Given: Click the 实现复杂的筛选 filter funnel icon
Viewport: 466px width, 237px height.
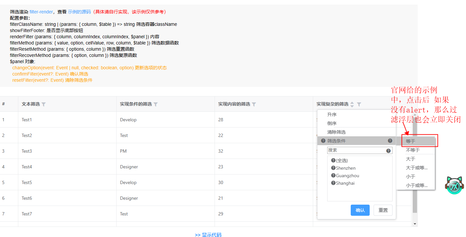Looking at the screenshot, I should click(x=359, y=104).
